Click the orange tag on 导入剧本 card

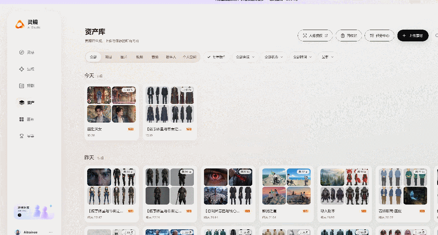364,211
